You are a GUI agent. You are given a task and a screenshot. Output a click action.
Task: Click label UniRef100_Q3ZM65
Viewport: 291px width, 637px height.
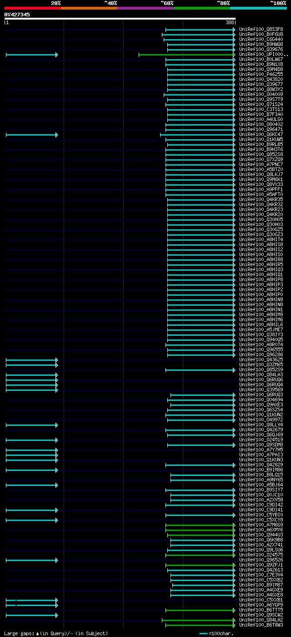click(261, 364)
